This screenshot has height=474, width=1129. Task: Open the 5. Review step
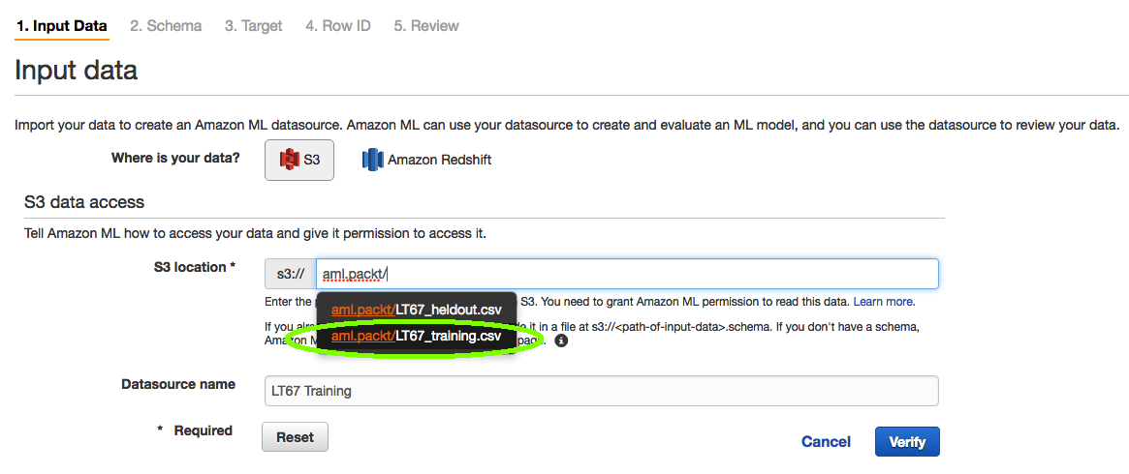[426, 26]
